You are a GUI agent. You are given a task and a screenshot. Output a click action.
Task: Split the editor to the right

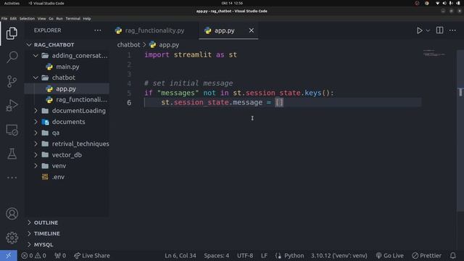440,30
